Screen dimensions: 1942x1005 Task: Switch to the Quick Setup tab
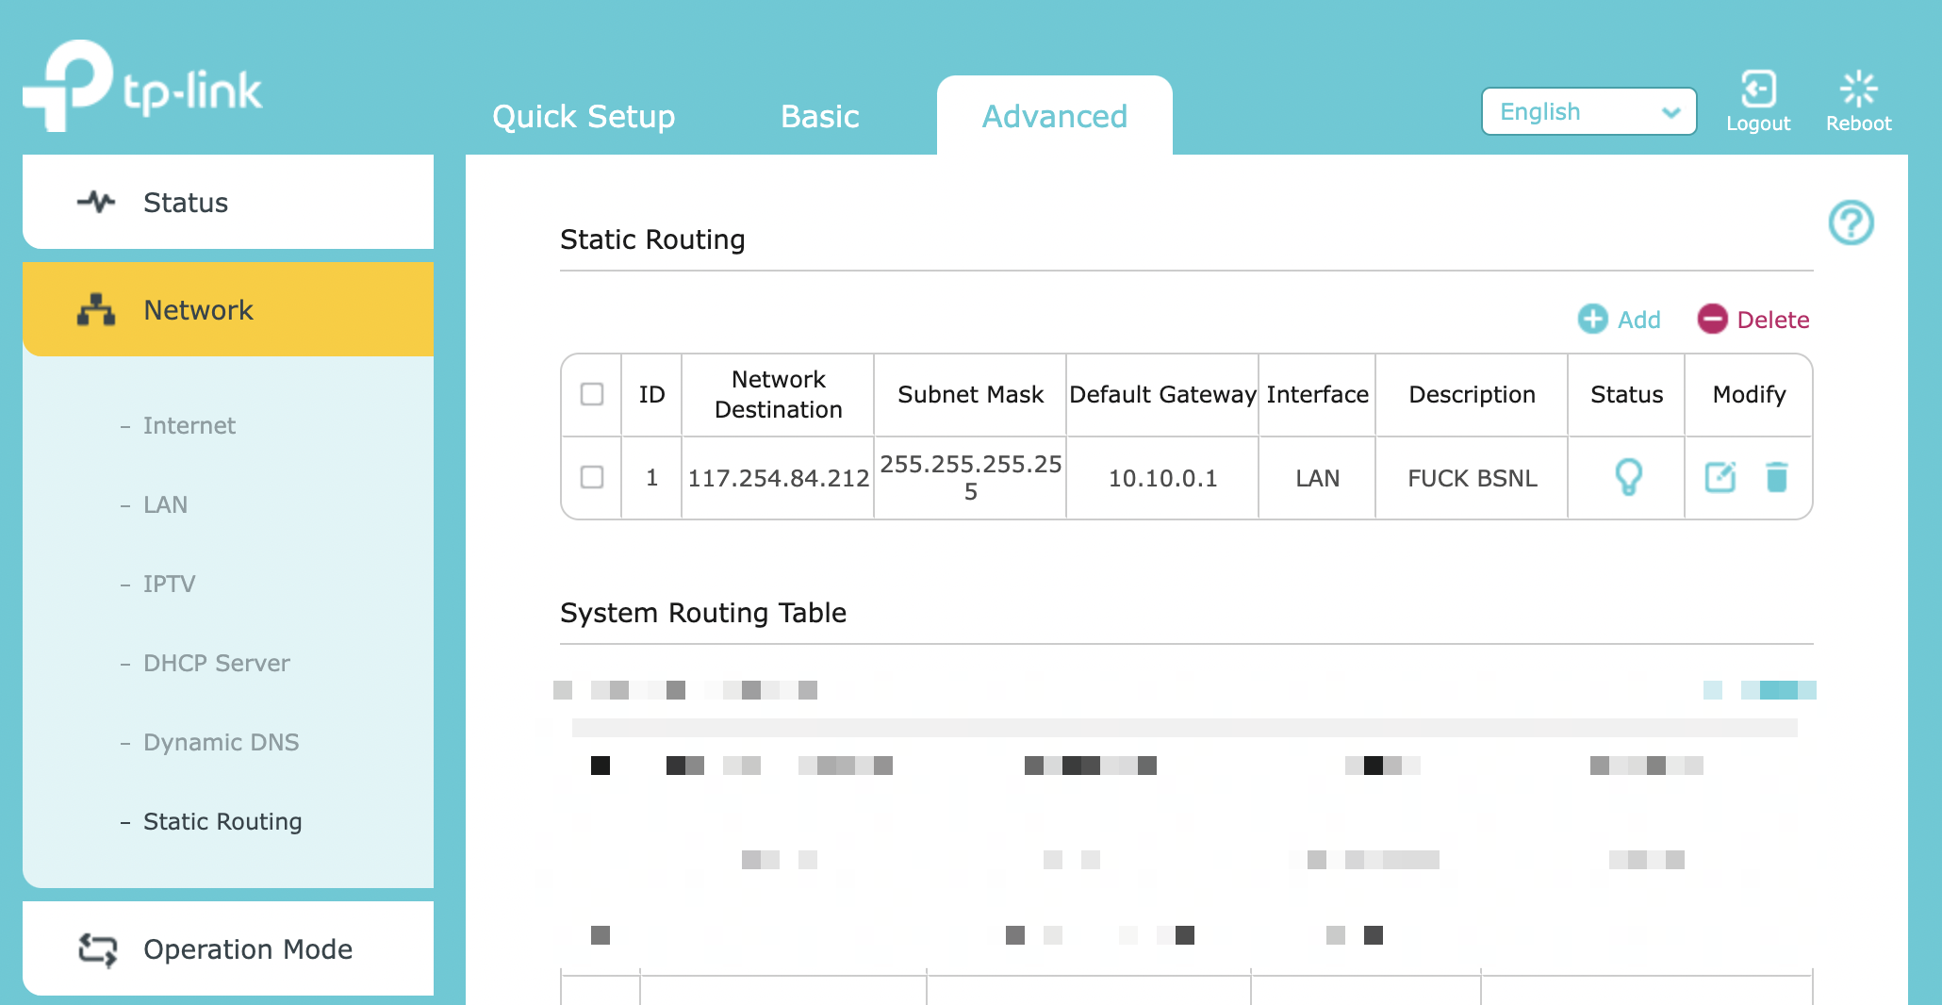584,117
